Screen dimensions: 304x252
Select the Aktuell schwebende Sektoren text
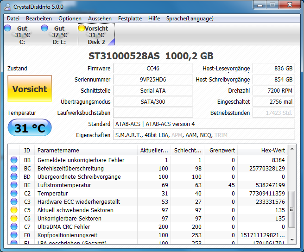tap(76, 210)
